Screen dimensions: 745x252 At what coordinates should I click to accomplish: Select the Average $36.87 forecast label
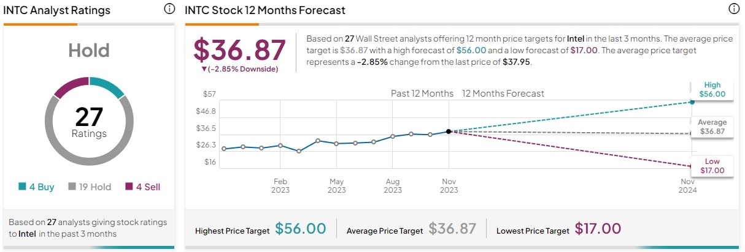[712, 127]
